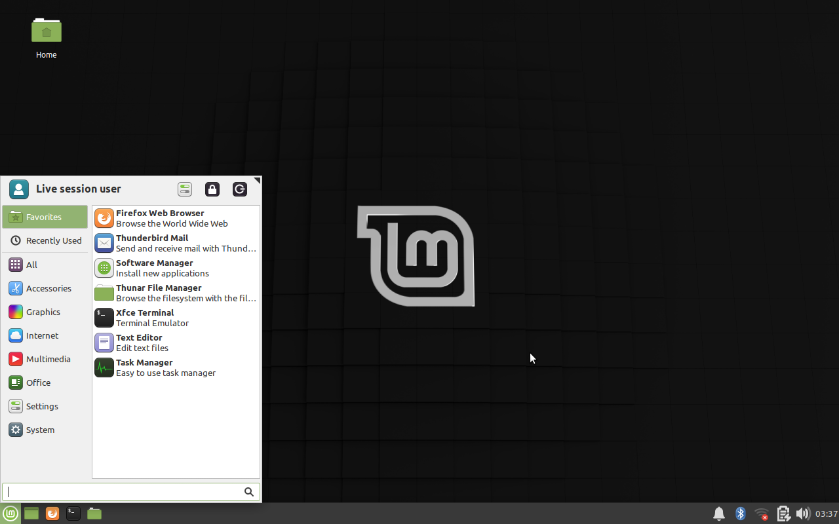The height and width of the screenshot is (524, 839).
Task: Click the lock screen button
Action: [212, 189]
